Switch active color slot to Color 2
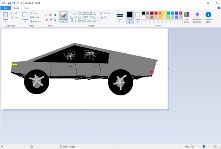 (x=137, y=17)
